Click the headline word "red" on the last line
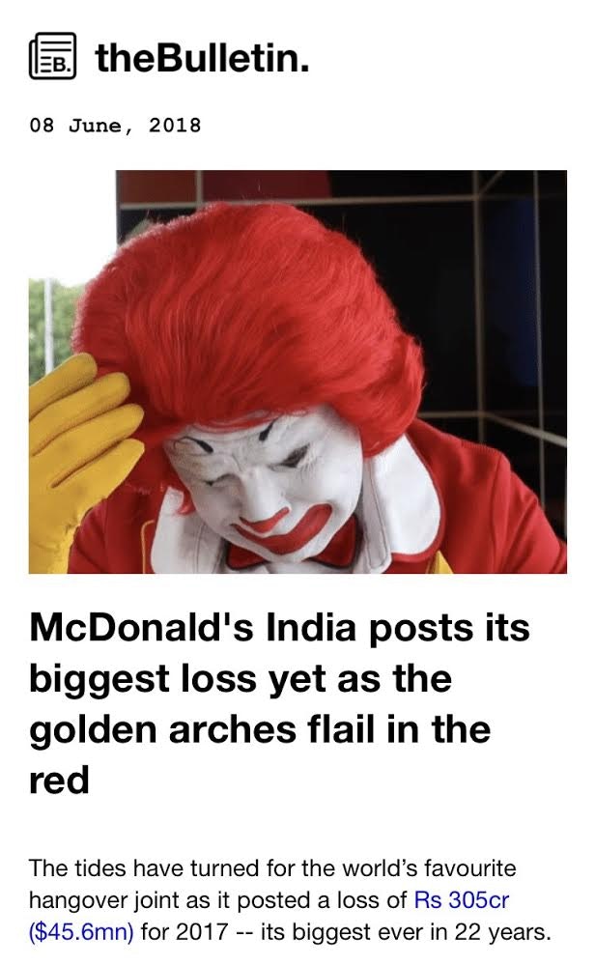 pyautogui.click(x=59, y=780)
